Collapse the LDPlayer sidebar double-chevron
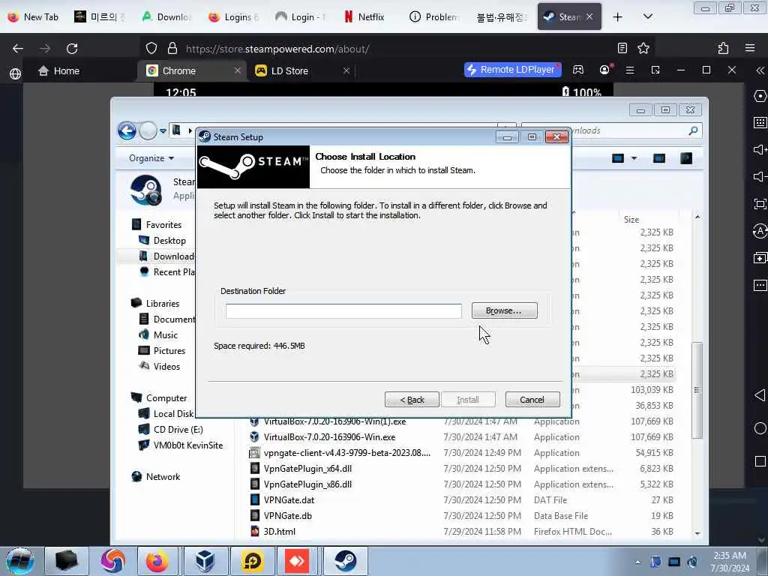Image resolution: width=768 pixels, height=576 pixels. [760, 71]
